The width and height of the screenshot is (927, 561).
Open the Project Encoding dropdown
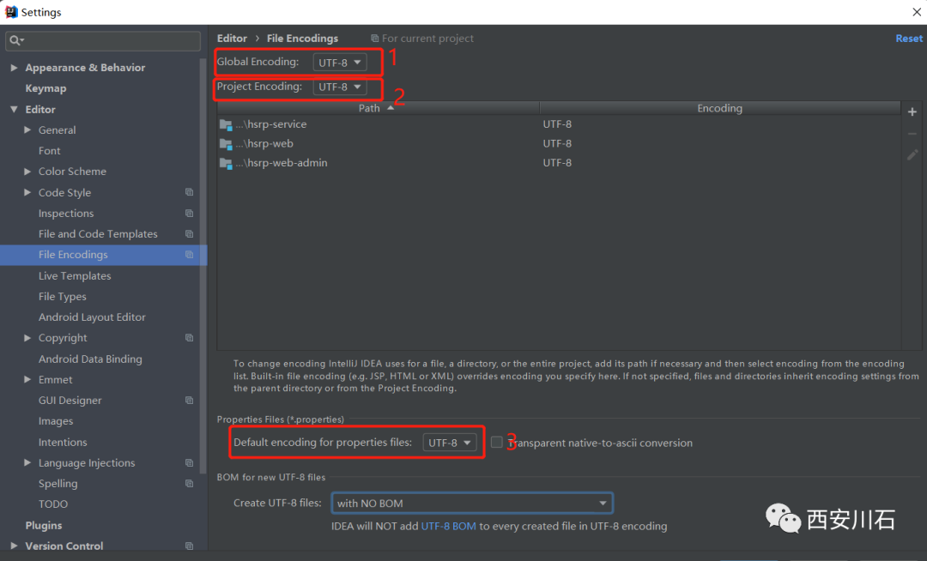pos(340,87)
